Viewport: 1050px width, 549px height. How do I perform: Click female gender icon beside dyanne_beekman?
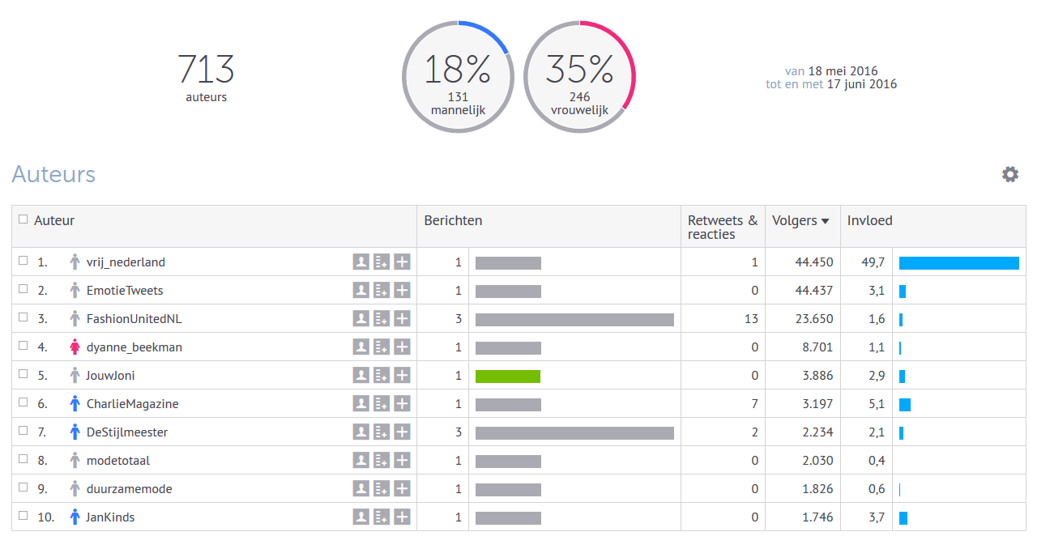pyautogui.click(x=75, y=347)
